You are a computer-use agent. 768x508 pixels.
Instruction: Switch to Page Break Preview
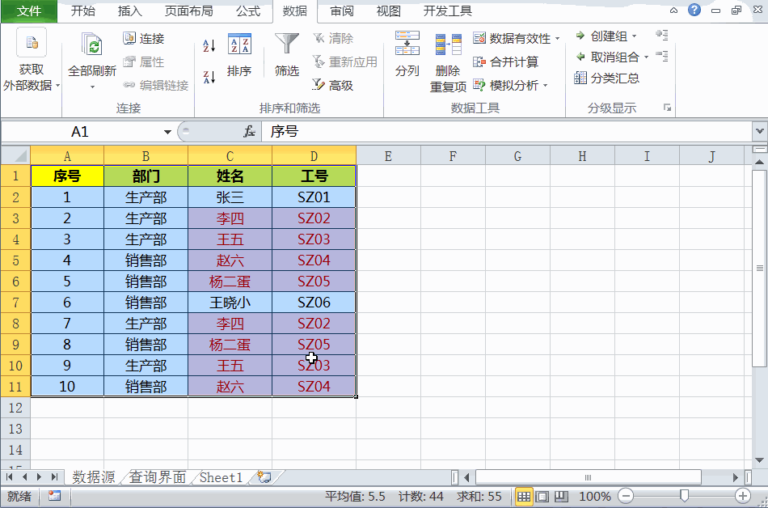click(x=561, y=497)
